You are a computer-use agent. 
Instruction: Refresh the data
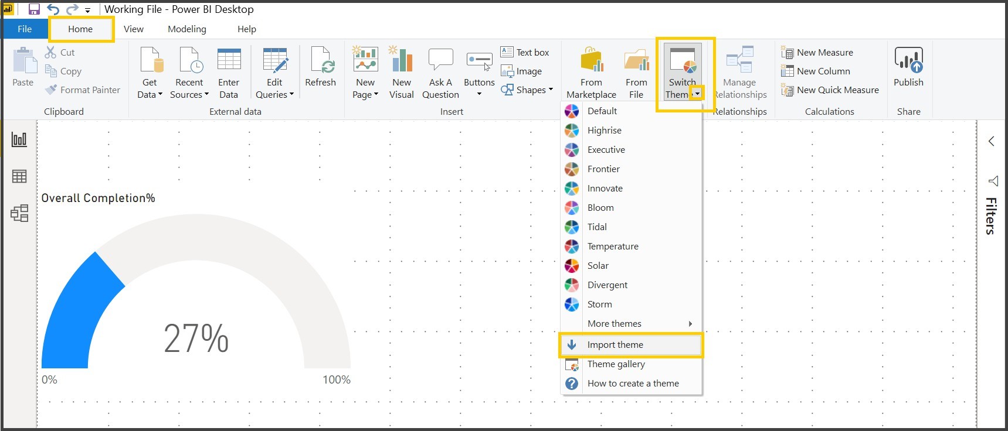pyautogui.click(x=321, y=67)
